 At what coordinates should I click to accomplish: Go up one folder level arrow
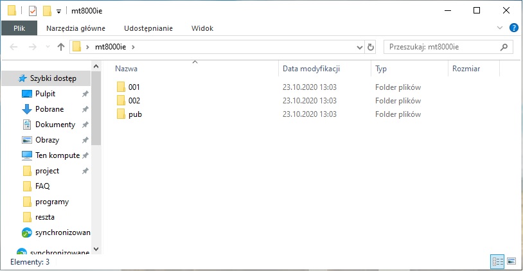tap(60, 47)
